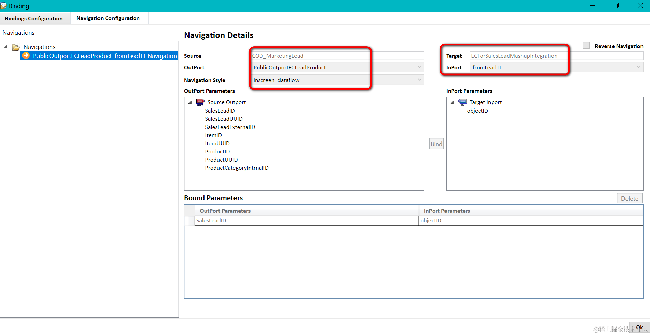Select SalesLeadExternalID outport parameter

(230, 127)
